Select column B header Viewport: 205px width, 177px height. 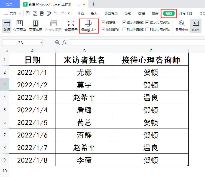click(84, 51)
